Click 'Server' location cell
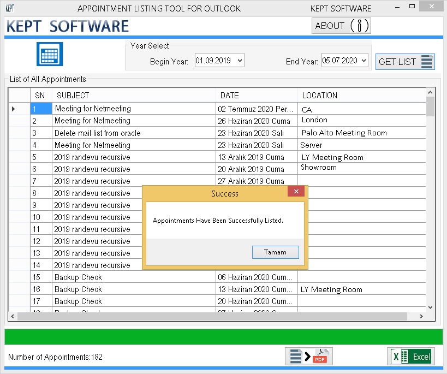Screen dimensions: 447x374 [362, 145]
